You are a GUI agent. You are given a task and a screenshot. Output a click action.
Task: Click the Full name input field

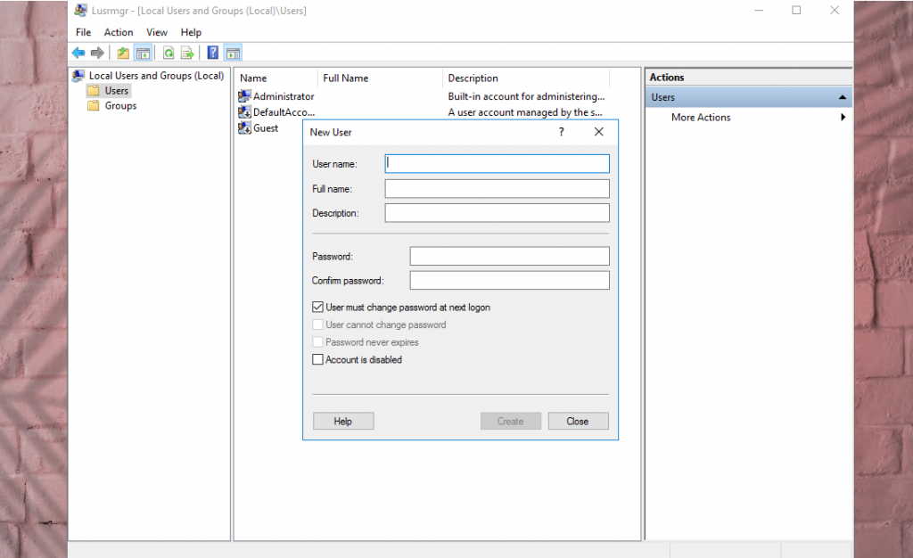point(497,188)
